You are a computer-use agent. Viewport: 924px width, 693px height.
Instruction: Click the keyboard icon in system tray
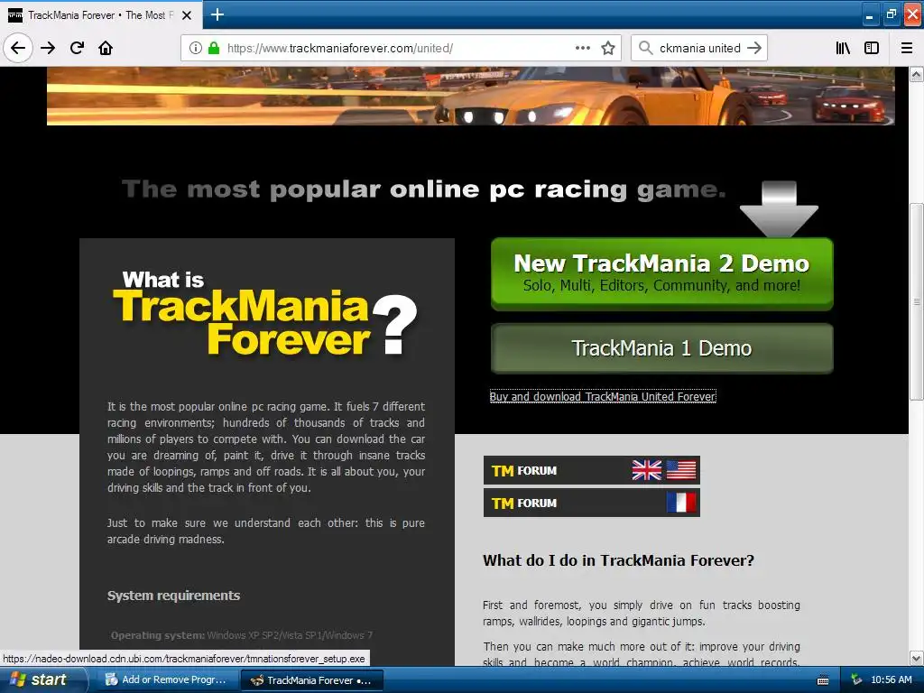(x=823, y=680)
